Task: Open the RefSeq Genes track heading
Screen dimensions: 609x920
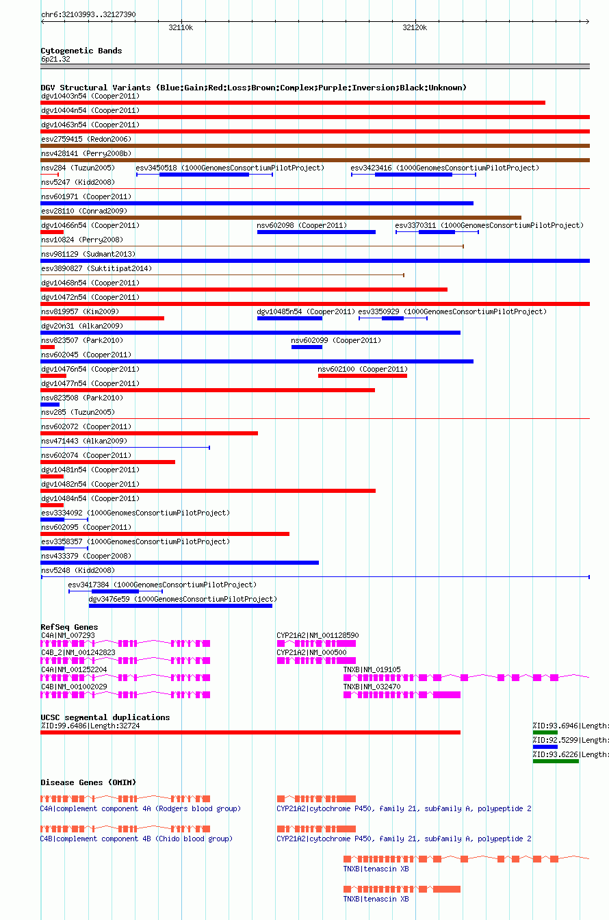Action: [69, 627]
